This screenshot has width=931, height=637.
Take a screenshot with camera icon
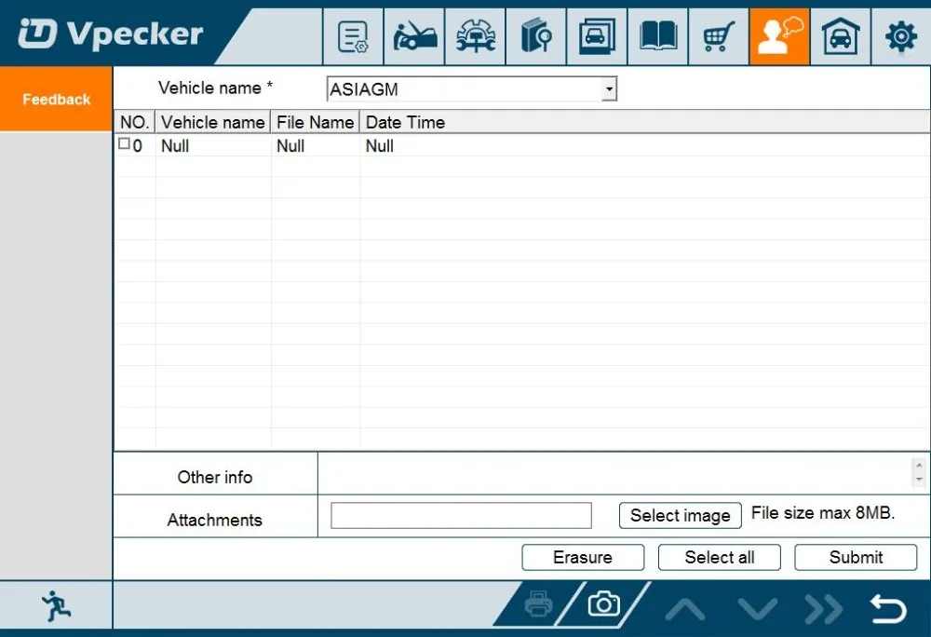pyautogui.click(x=604, y=604)
